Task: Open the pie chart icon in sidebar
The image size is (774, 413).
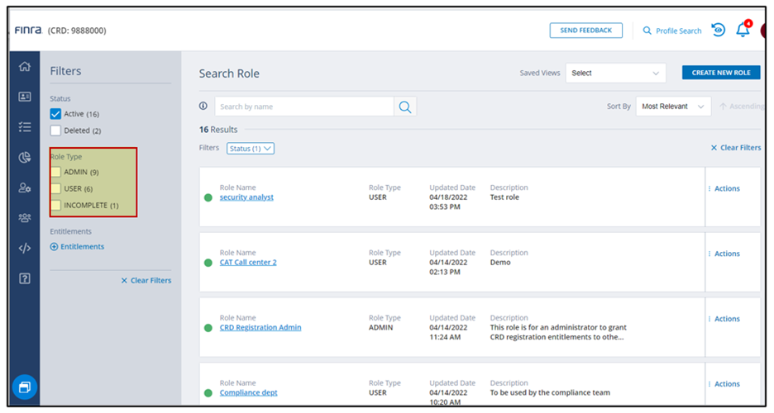Action: [25, 158]
